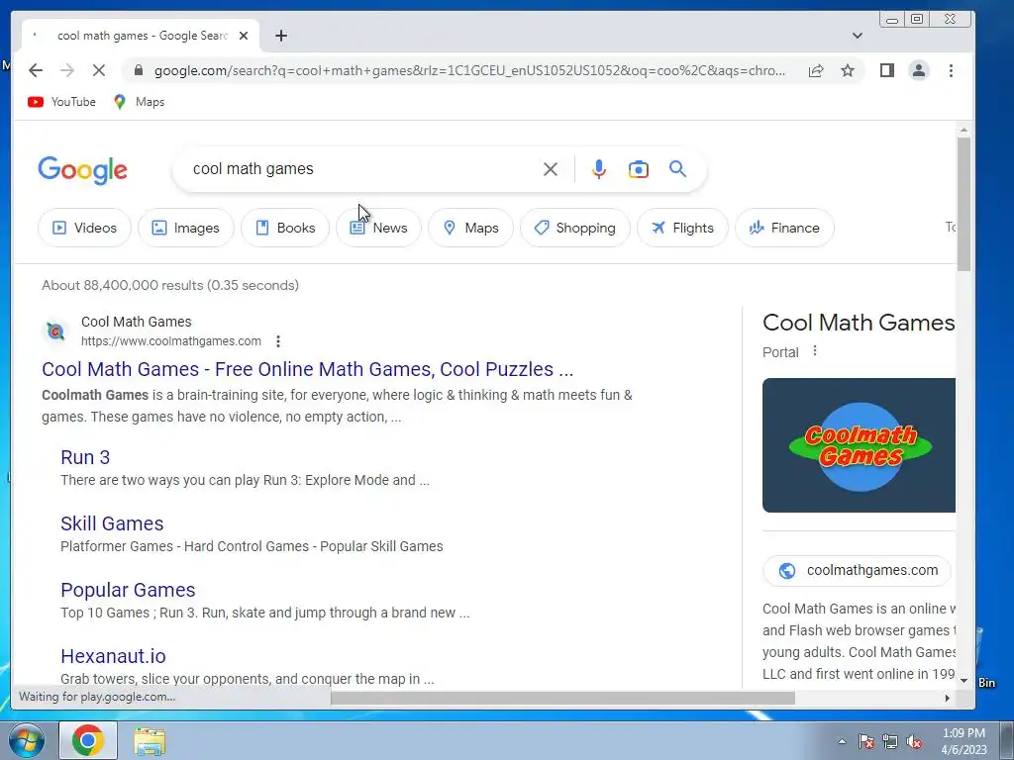Show hidden system tray icons

click(842, 741)
